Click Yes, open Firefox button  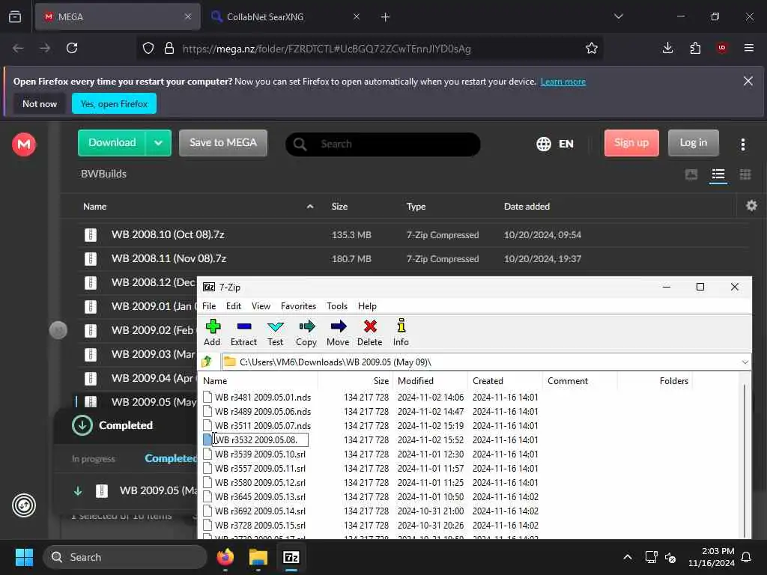(x=114, y=103)
